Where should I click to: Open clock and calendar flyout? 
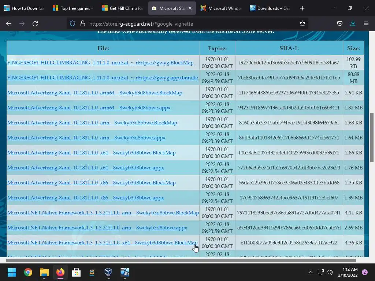pos(348,272)
